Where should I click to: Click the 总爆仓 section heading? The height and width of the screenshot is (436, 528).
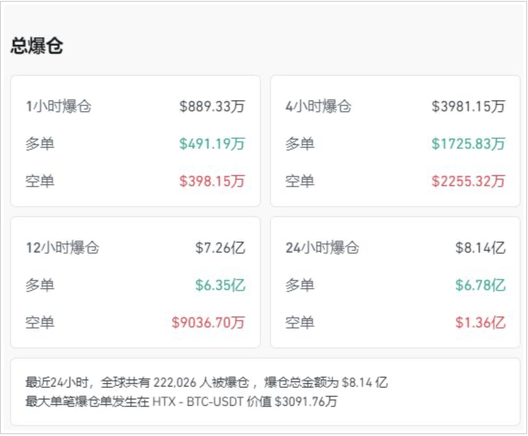[x=36, y=47]
